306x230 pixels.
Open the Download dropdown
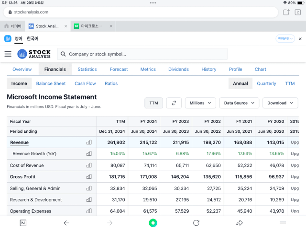(x=280, y=103)
